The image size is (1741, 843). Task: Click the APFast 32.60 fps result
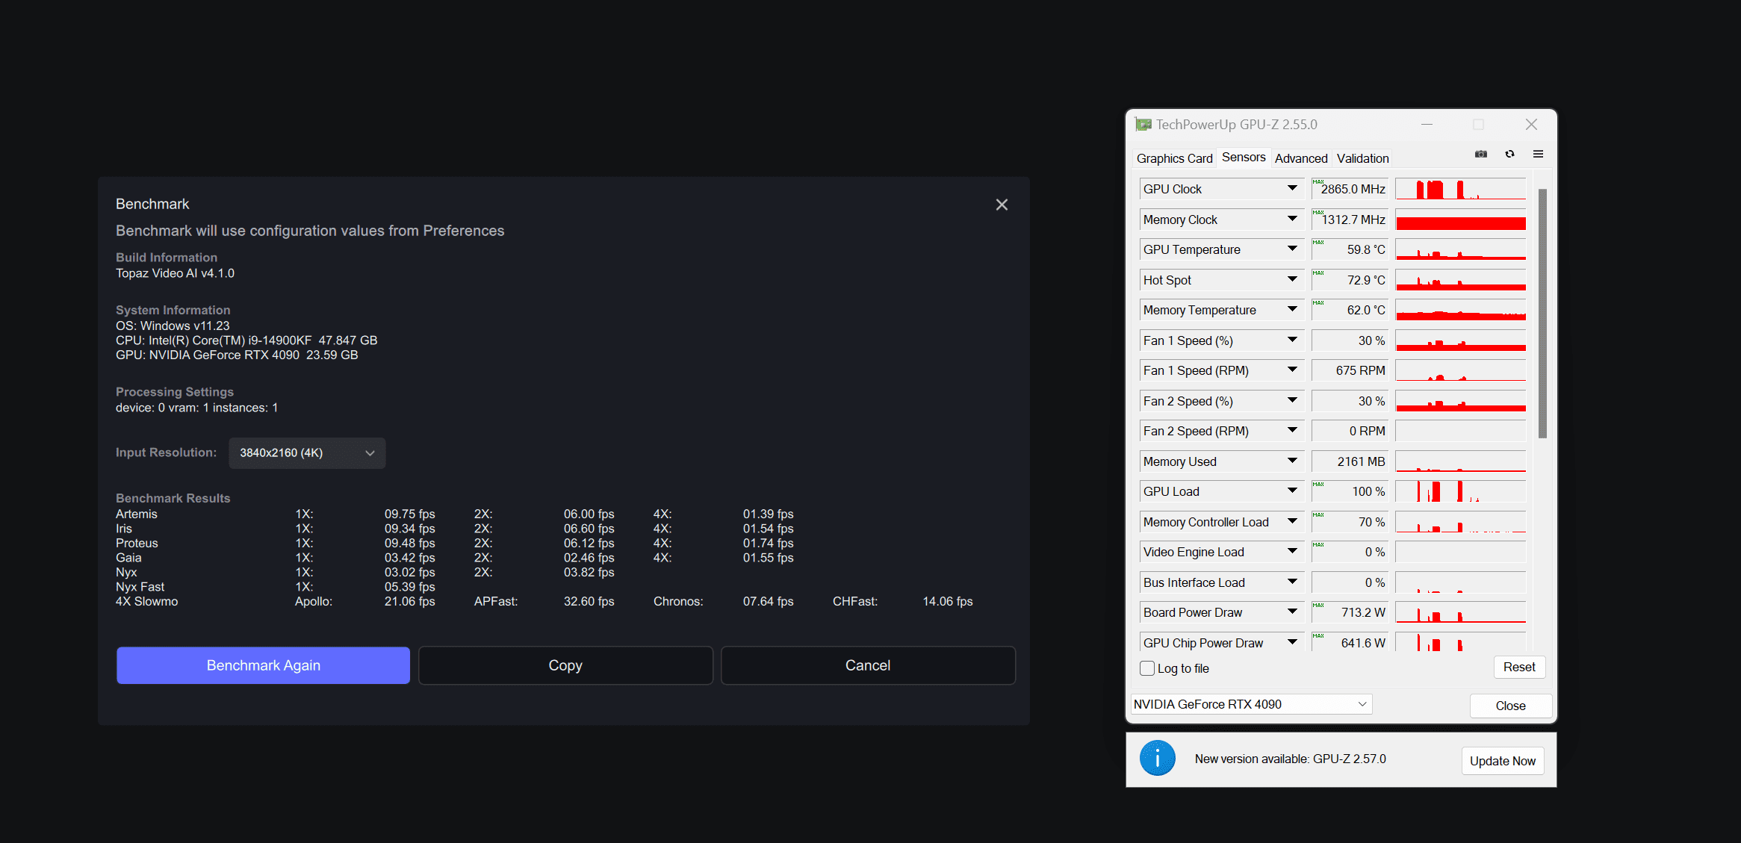coord(589,601)
